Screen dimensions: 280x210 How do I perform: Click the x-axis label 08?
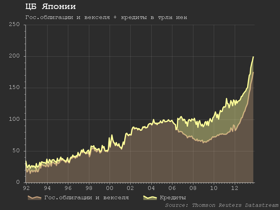click(193, 188)
